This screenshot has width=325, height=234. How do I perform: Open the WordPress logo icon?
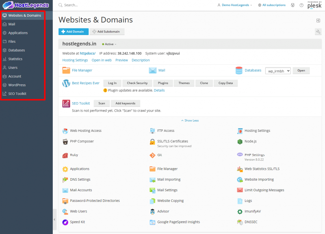coord(66,83)
